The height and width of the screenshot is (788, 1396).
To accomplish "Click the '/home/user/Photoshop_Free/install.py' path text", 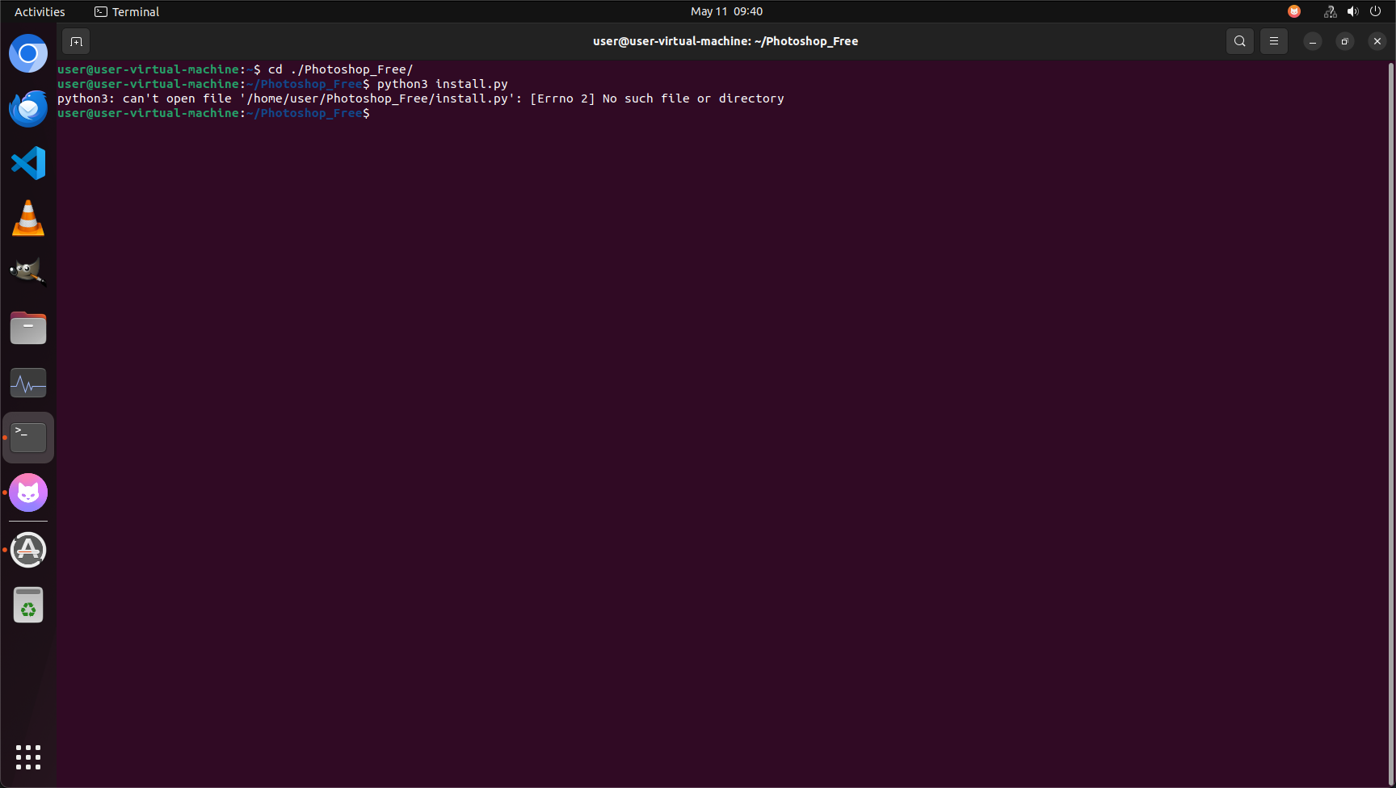I will [377, 98].
